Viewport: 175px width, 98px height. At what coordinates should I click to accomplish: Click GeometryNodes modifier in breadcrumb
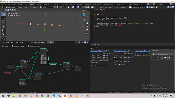(x=19, y=46)
